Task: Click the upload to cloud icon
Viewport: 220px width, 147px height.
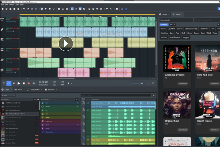Action: [x=54, y=9]
